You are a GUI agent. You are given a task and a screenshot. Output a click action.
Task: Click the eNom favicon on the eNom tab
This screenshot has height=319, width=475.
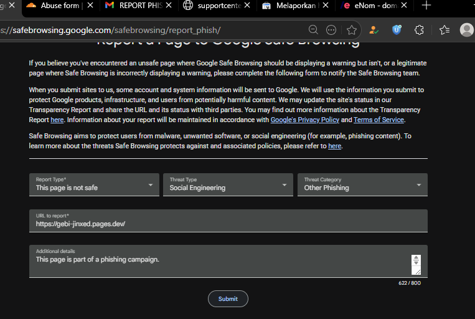tap(346, 5)
